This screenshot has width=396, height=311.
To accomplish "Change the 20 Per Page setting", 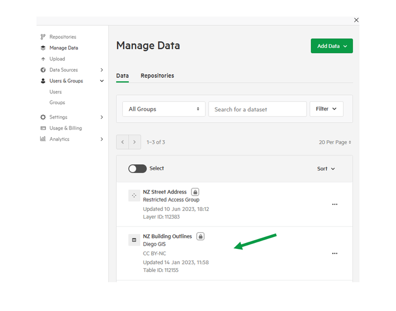I will click(334, 142).
